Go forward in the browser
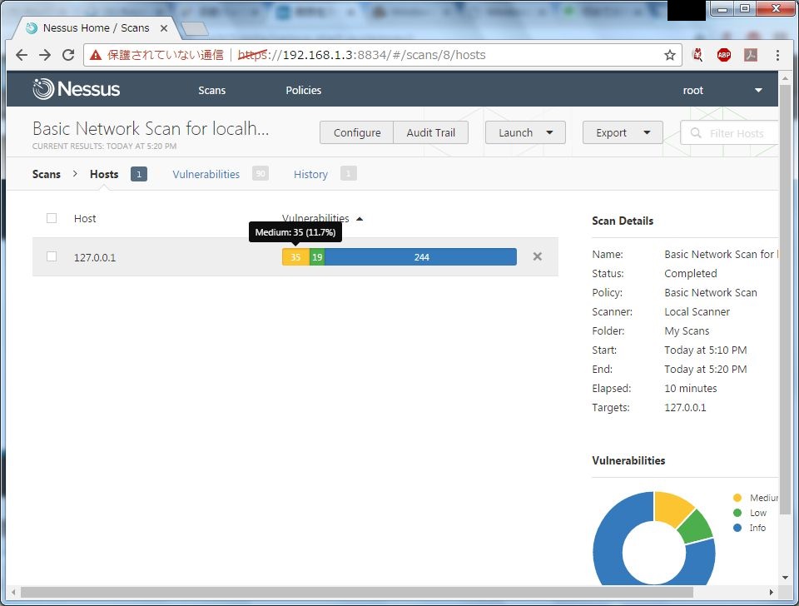This screenshot has height=606, width=799. click(x=45, y=55)
